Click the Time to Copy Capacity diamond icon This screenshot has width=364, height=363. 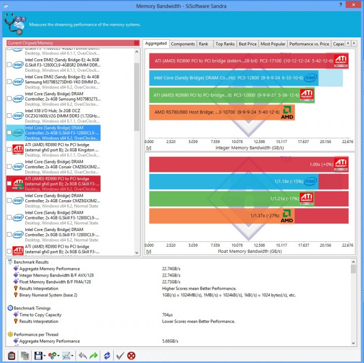(16, 314)
